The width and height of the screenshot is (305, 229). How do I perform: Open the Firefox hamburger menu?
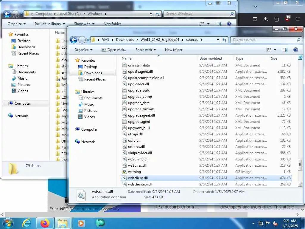pyautogui.click(x=298, y=19)
